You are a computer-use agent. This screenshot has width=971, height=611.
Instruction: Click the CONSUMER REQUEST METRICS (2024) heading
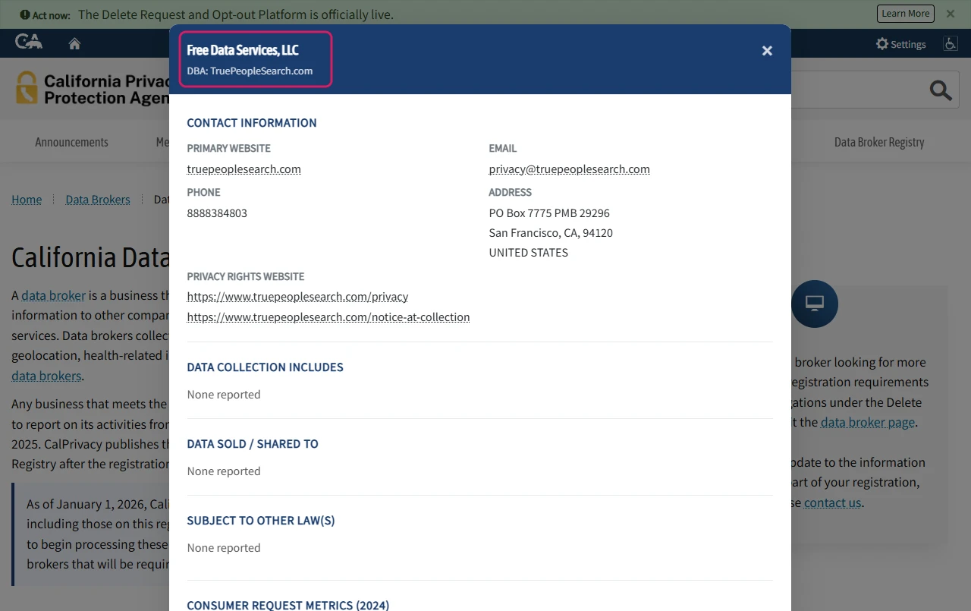pos(288,605)
